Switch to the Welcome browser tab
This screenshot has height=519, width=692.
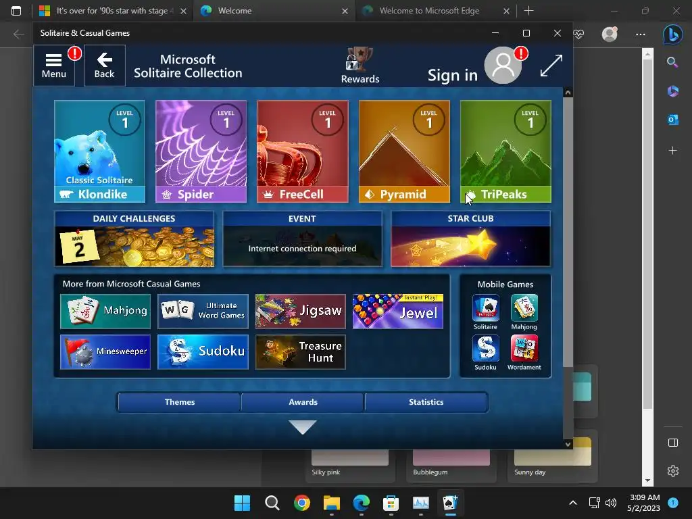pos(274,11)
